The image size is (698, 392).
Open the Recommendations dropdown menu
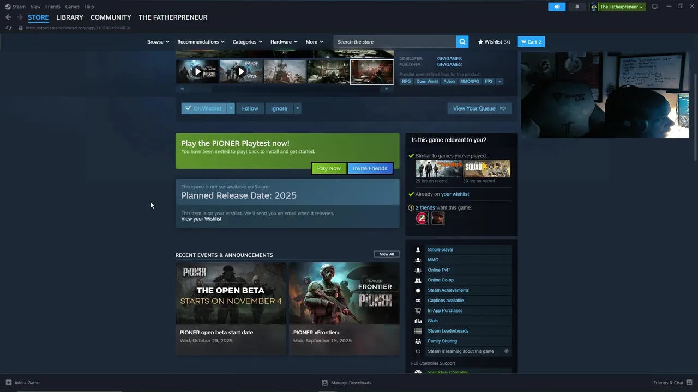pyautogui.click(x=201, y=42)
